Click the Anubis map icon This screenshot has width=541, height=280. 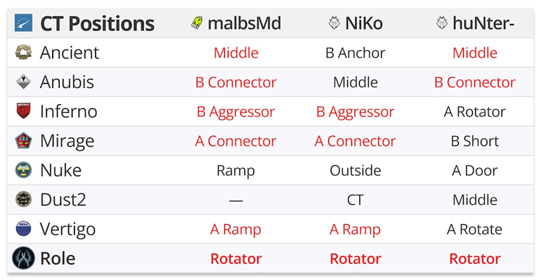pos(23,83)
